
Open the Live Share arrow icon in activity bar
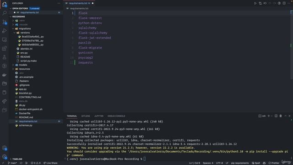(x=4, y=101)
